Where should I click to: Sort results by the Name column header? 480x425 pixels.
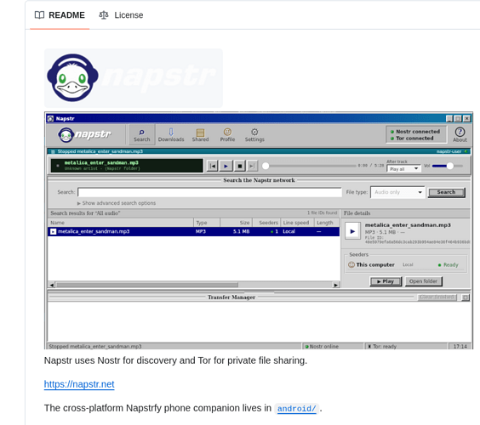(x=121, y=223)
